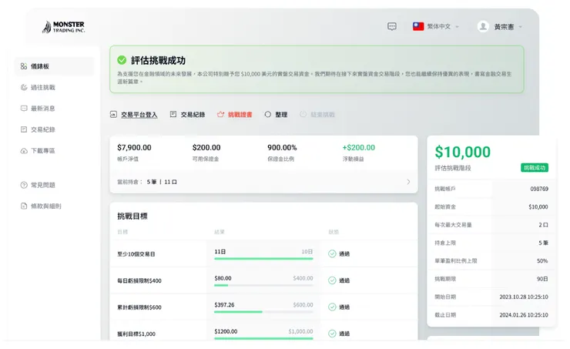The height and width of the screenshot is (349, 570).
Task: Click end date 2024.01.26 10:25:10
Action: pos(524,315)
